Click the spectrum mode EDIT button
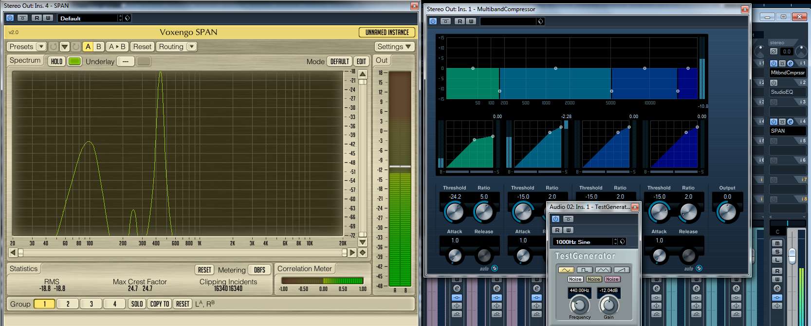Image resolution: width=811 pixels, height=326 pixels. coord(361,62)
